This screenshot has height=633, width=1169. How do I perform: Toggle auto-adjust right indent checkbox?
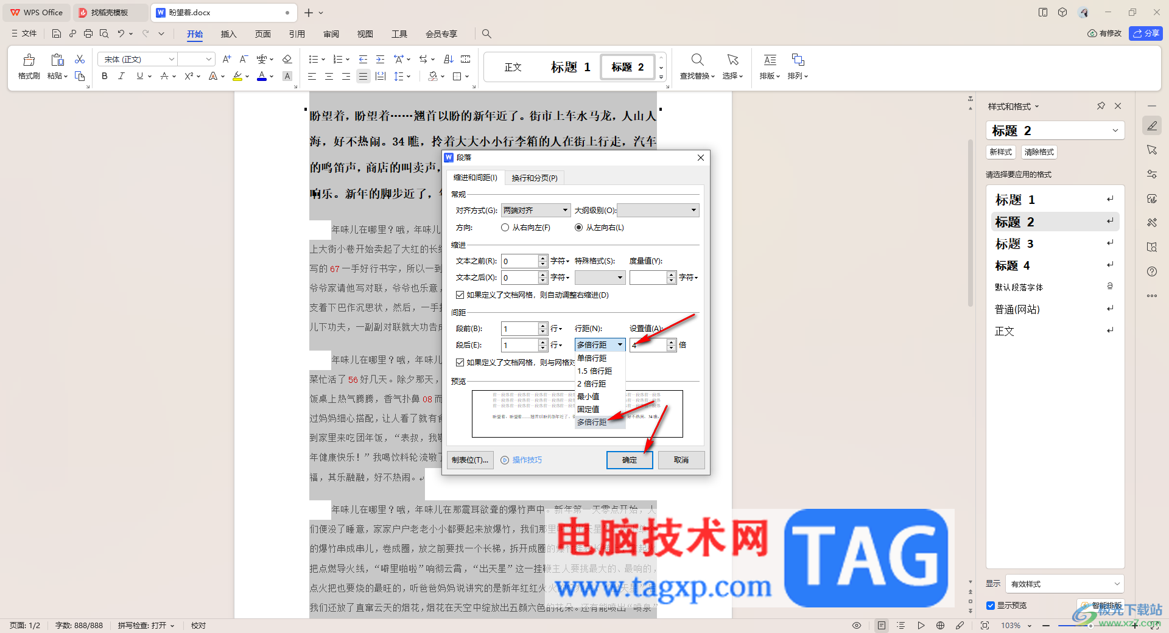460,295
